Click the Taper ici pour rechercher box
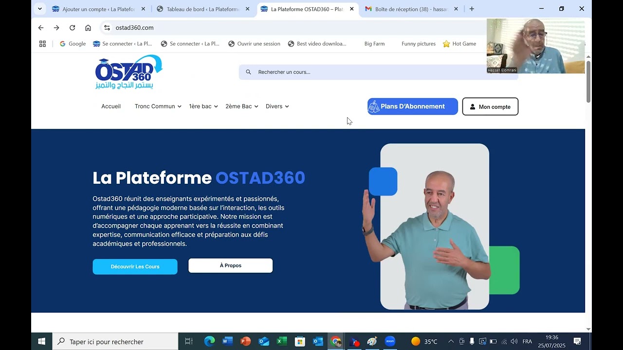 [115, 341]
